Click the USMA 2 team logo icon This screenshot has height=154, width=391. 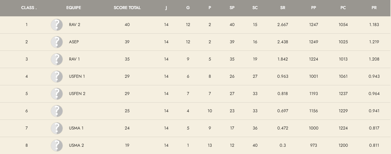tap(57, 146)
